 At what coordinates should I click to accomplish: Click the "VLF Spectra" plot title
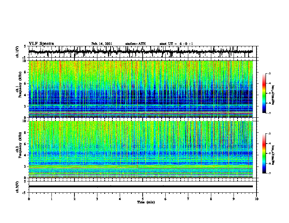click(x=41, y=44)
